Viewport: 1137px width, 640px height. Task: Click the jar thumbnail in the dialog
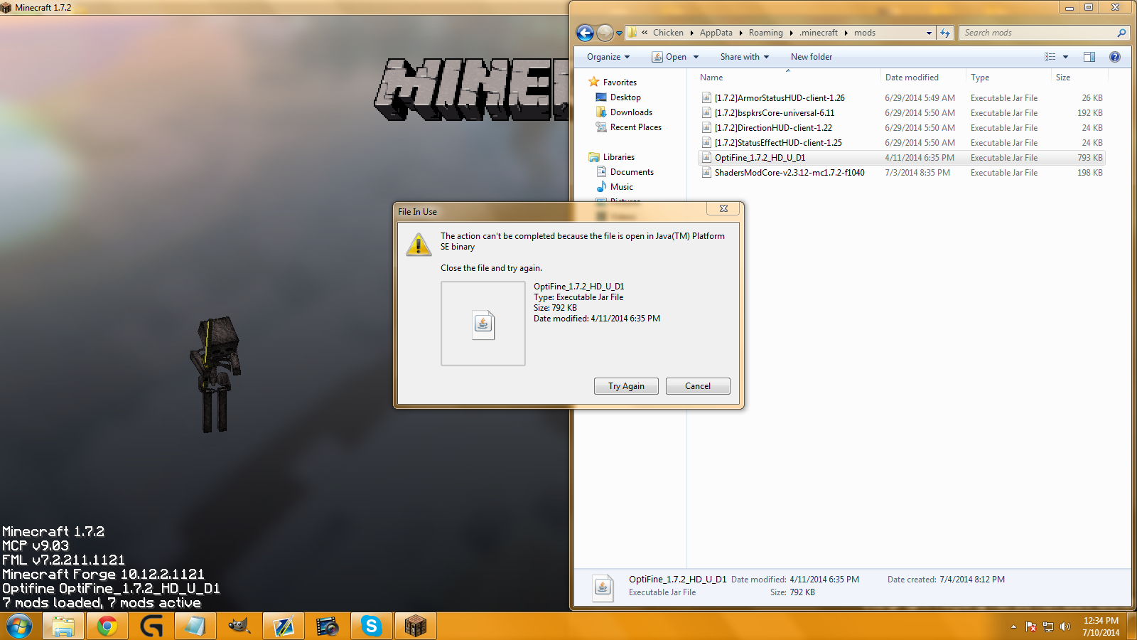tap(483, 324)
